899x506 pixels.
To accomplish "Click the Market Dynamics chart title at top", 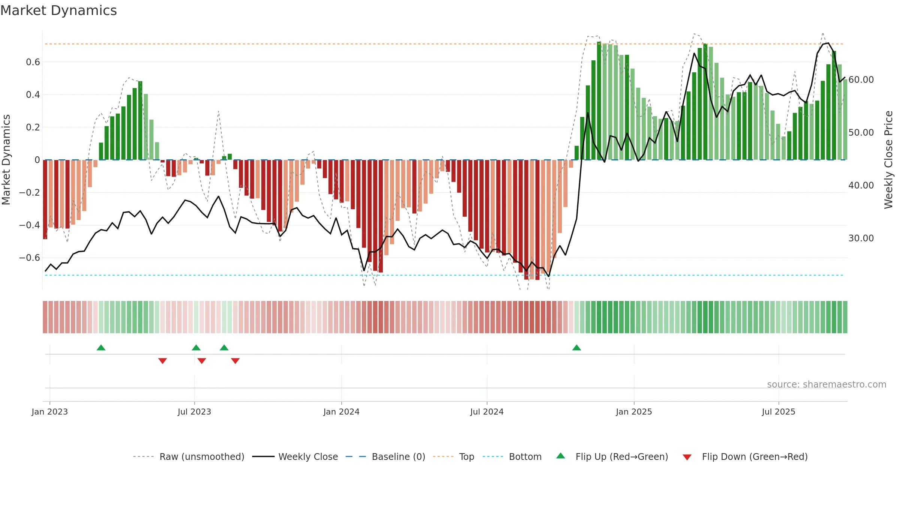I will [x=59, y=10].
